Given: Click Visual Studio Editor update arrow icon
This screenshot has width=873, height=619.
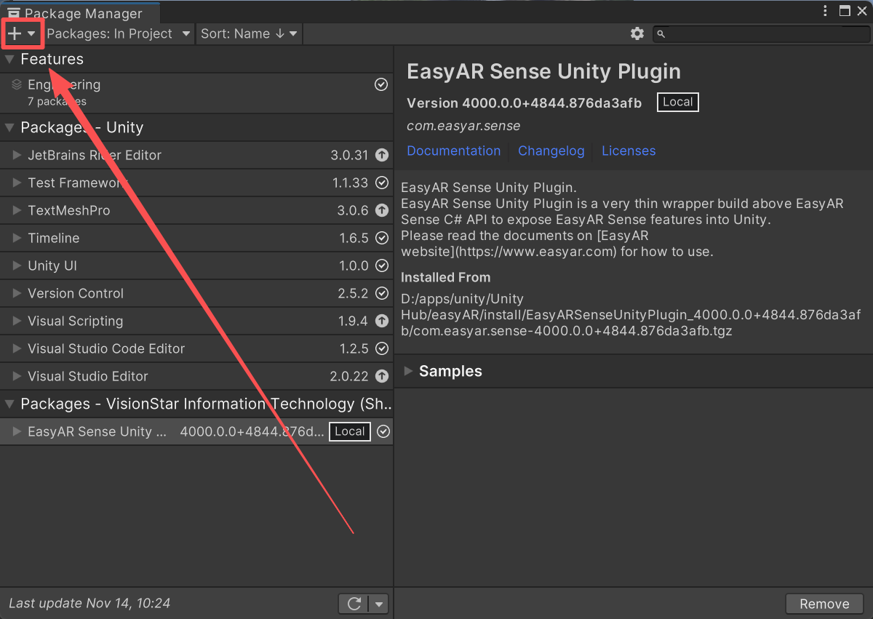Looking at the screenshot, I should point(382,376).
